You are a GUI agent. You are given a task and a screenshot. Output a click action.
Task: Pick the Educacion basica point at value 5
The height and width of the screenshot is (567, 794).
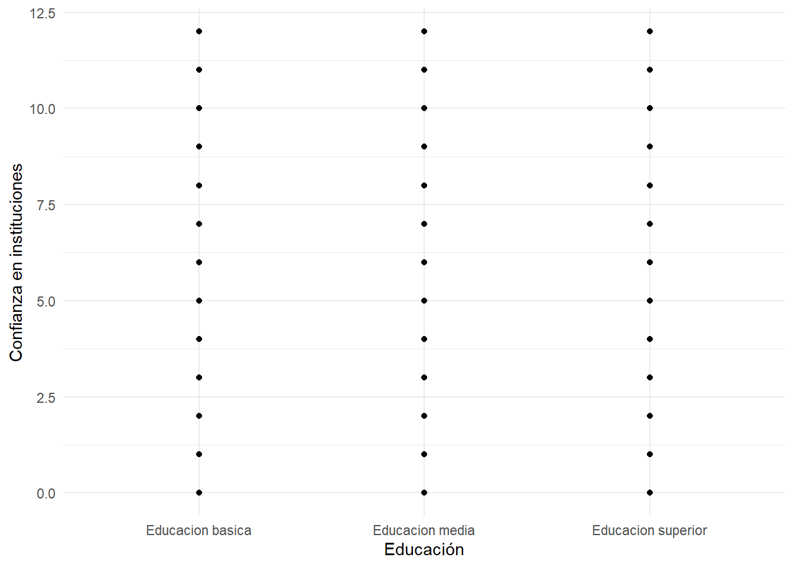tap(199, 301)
